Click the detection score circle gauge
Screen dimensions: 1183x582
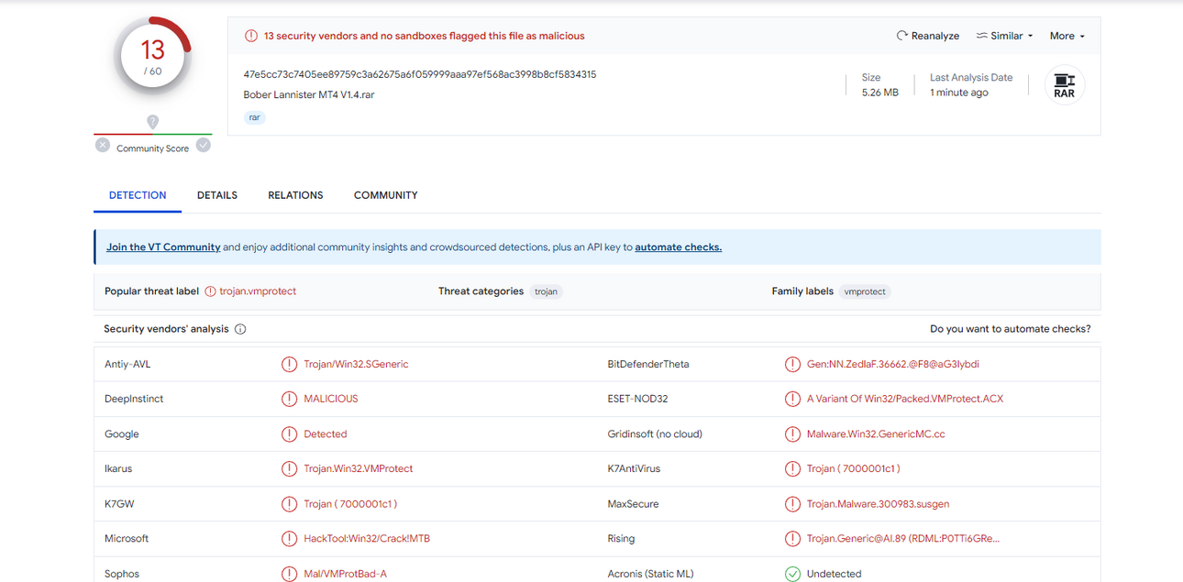click(152, 56)
